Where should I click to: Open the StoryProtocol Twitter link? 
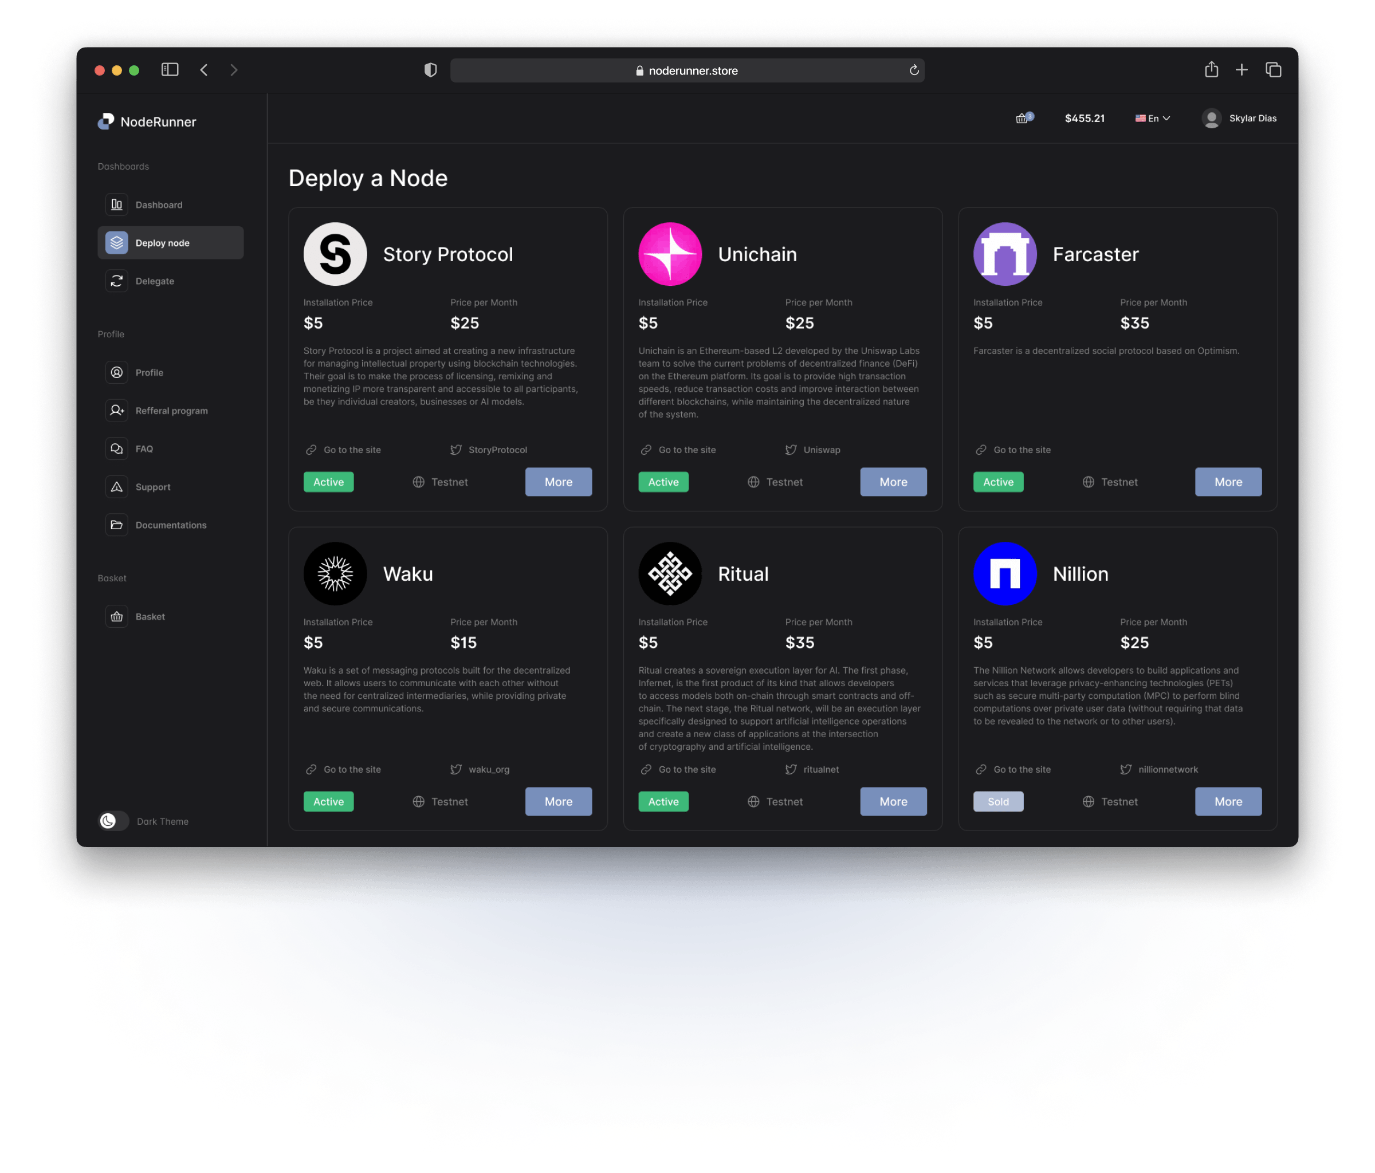[489, 450]
